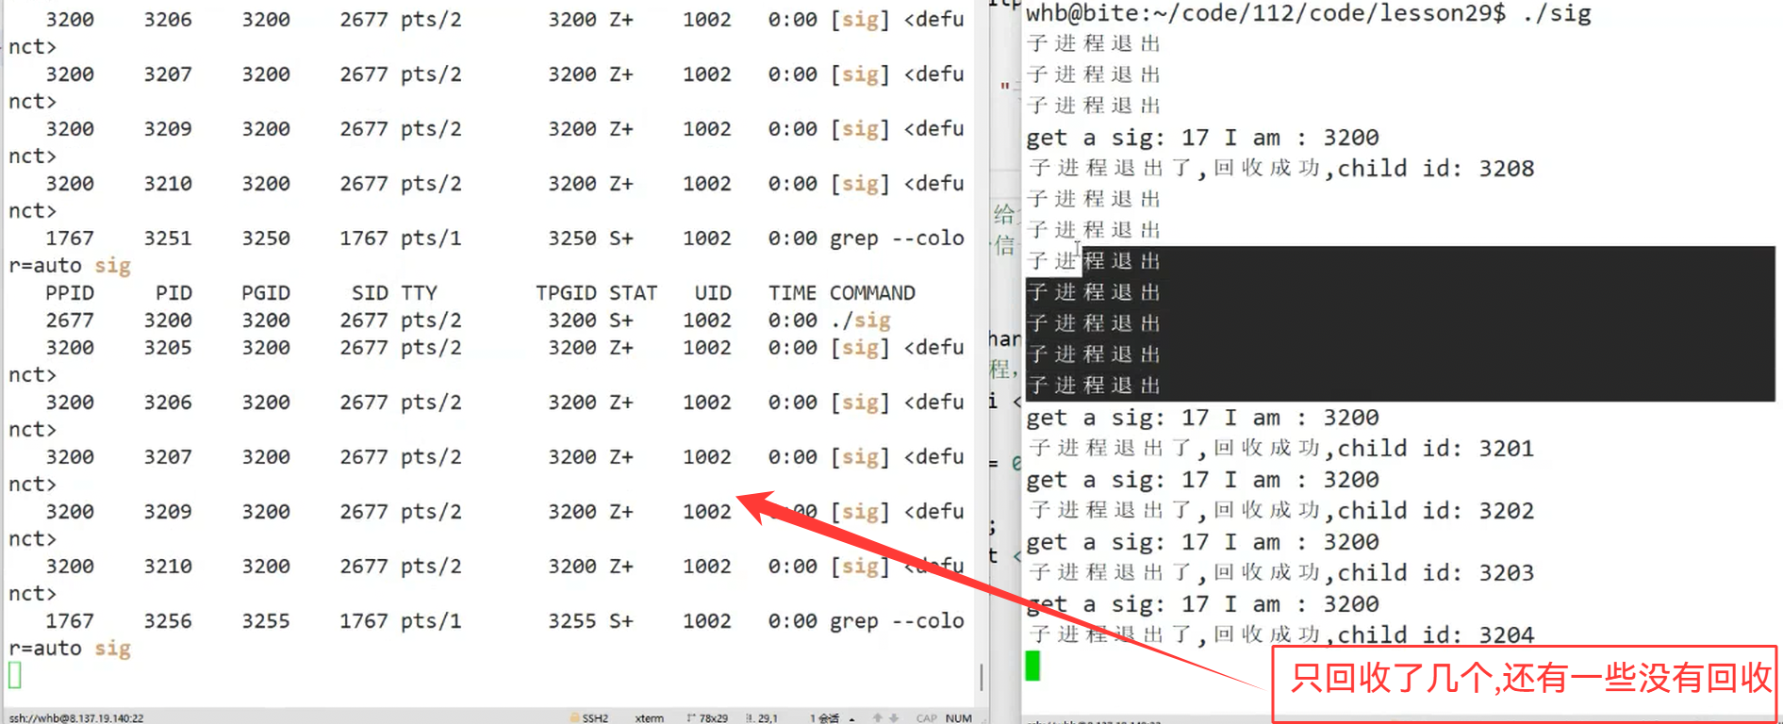This screenshot has width=1783, height=724.
Task: Click the 'child id: 3208' line
Action: pos(1280,169)
